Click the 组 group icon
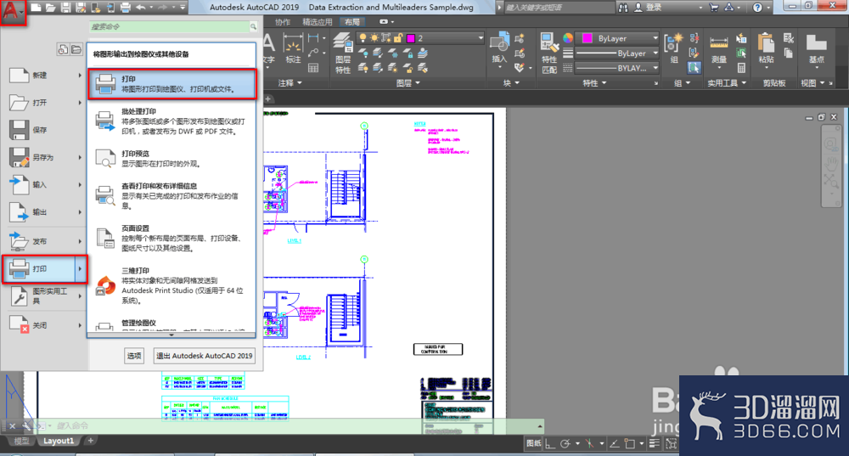This screenshot has width=849, height=456. [x=674, y=48]
